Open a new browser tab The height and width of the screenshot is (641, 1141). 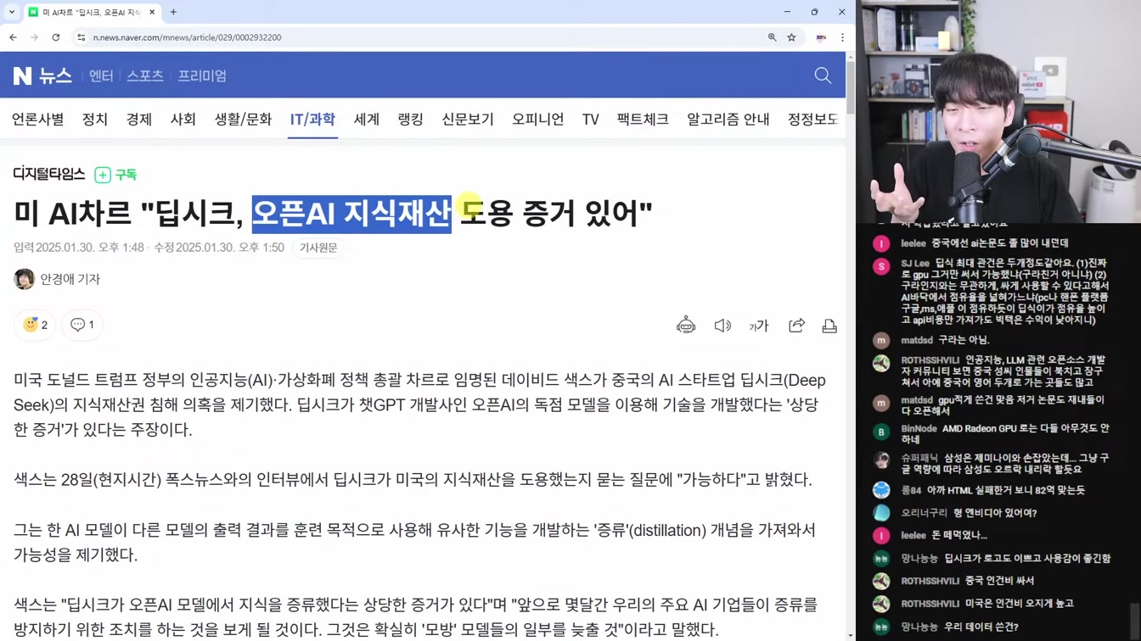(173, 12)
